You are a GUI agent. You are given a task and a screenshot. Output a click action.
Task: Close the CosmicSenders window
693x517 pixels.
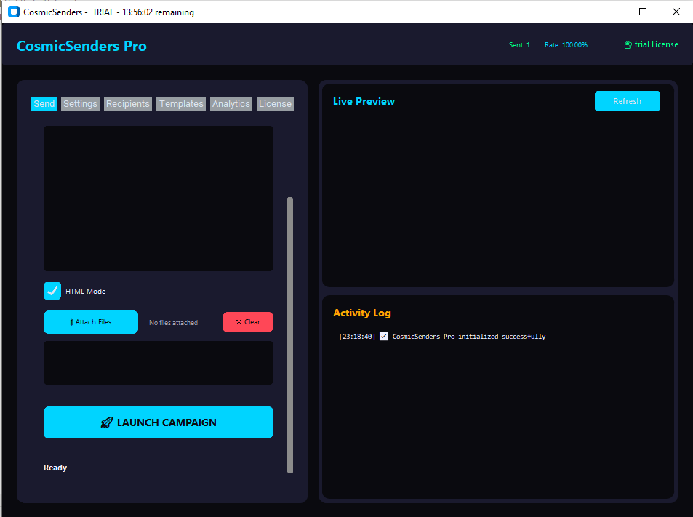click(x=676, y=12)
